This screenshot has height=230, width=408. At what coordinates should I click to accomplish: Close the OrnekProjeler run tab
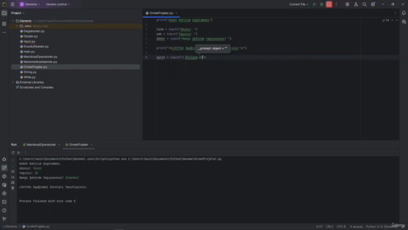(x=91, y=145)
